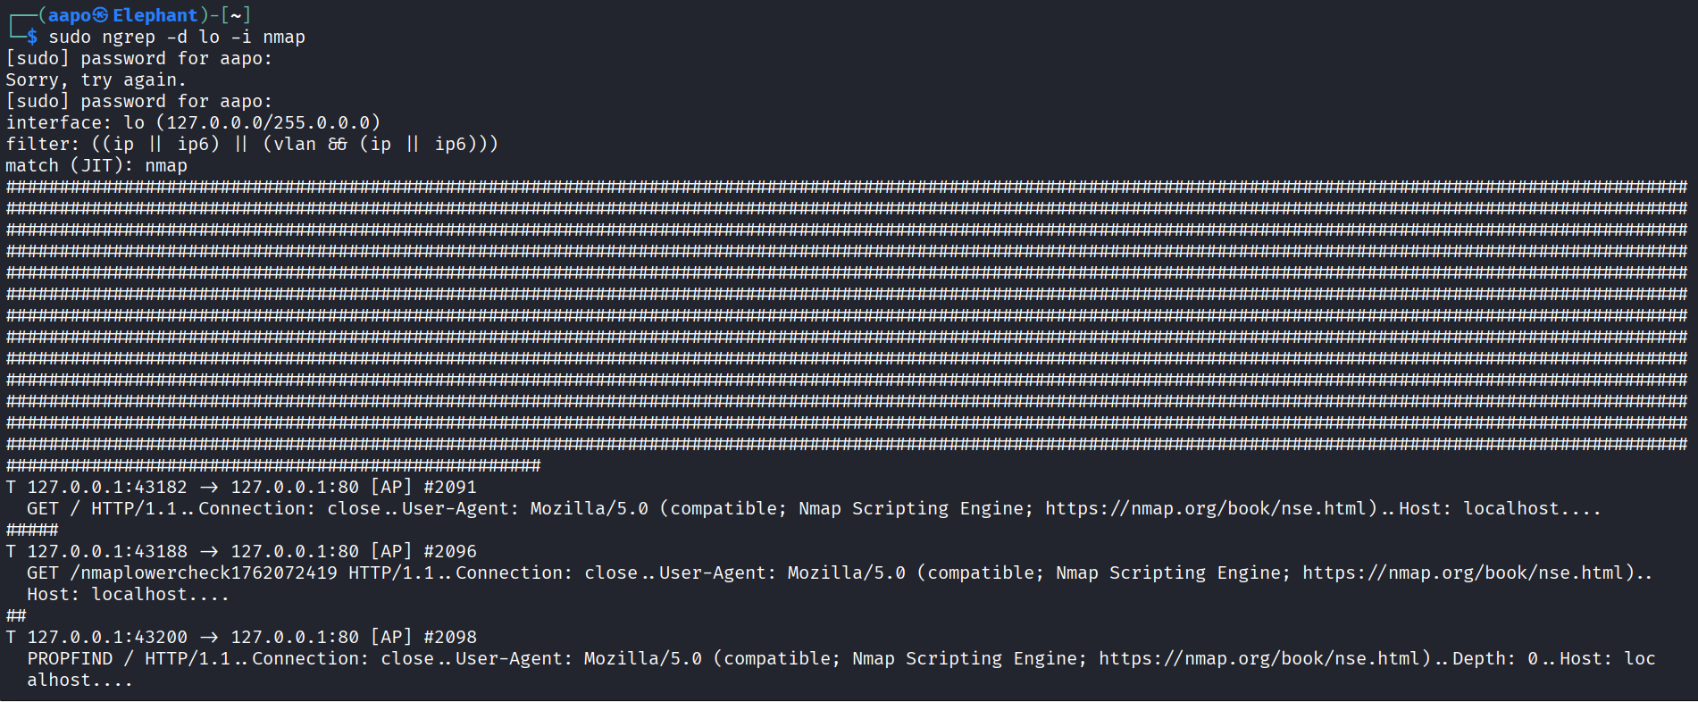Screen dimensions: 1698x702
Task: Click the "/nmaplowercheck1762072419" request path
Action: click(204, 572)
